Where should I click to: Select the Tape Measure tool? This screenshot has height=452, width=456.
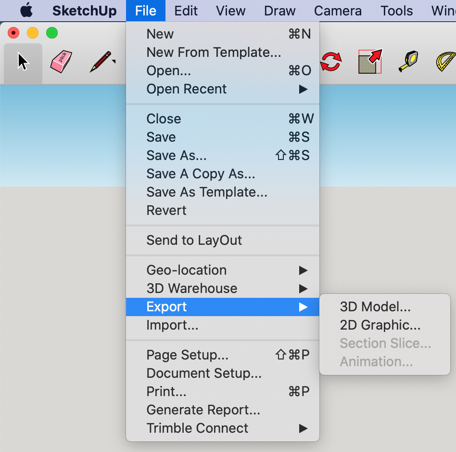coord(408,62)
